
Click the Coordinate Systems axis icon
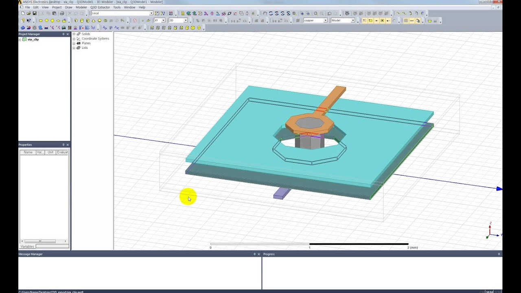(79, 39)
